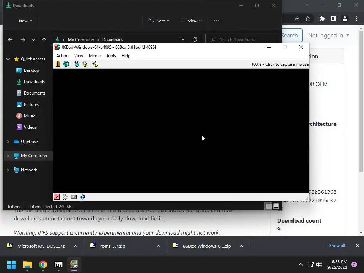
Task: Open the Chrome extensions puzzle icon
Action: (322, 18)
